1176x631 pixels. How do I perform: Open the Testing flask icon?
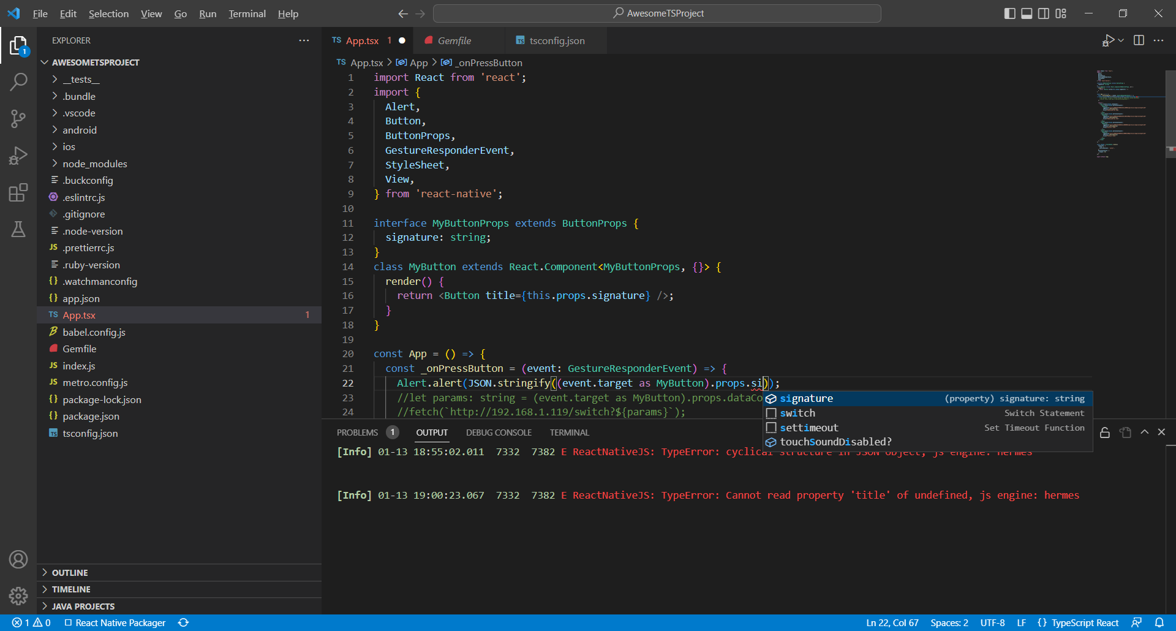click(x=18, y=229)
